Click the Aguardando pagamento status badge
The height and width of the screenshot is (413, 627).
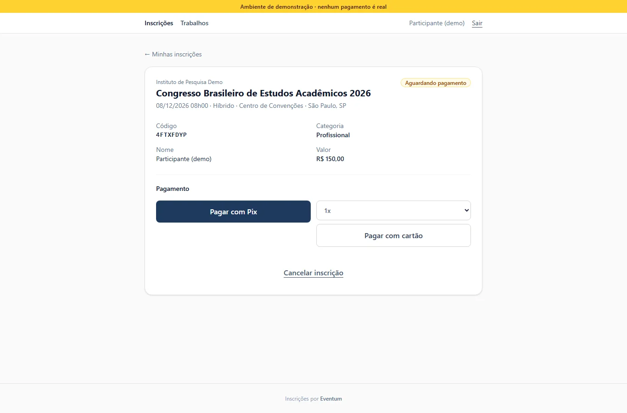436,83
